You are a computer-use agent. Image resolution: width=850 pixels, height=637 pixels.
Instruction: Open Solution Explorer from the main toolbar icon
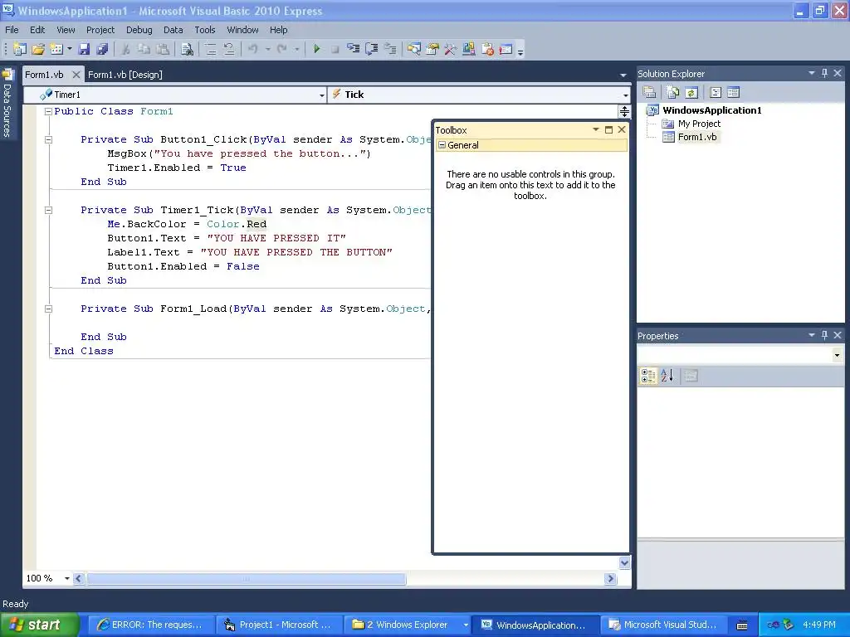(x=414, y=49)
